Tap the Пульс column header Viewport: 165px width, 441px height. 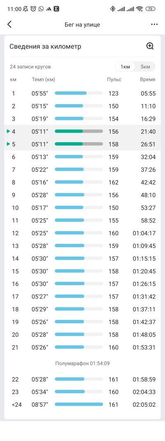tap(114, 80)
